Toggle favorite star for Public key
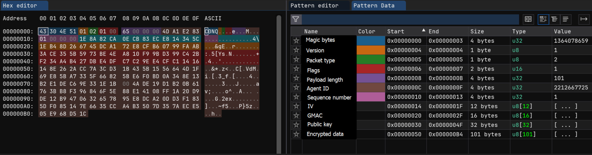 (x=296, y=125)
